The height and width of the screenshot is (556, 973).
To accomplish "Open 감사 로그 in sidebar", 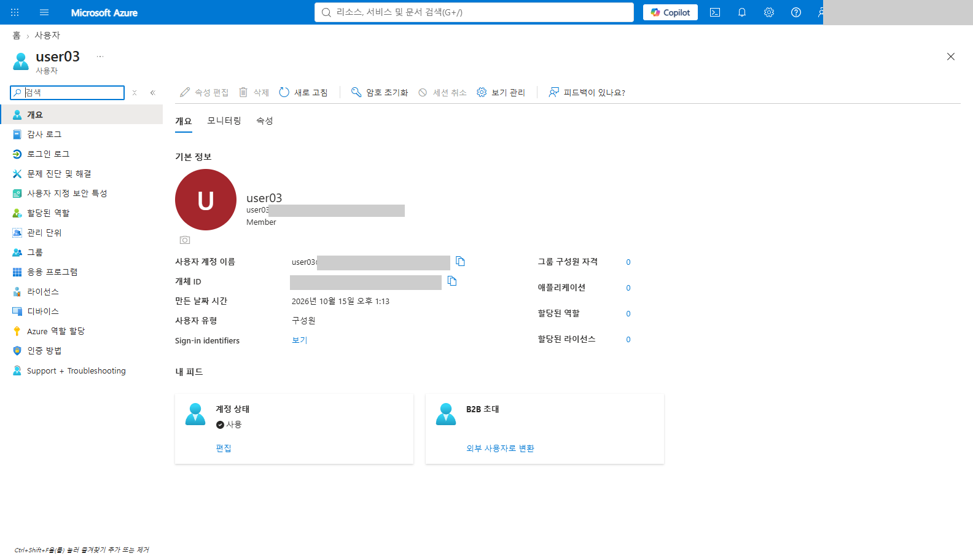I will [x=81, y=135].
